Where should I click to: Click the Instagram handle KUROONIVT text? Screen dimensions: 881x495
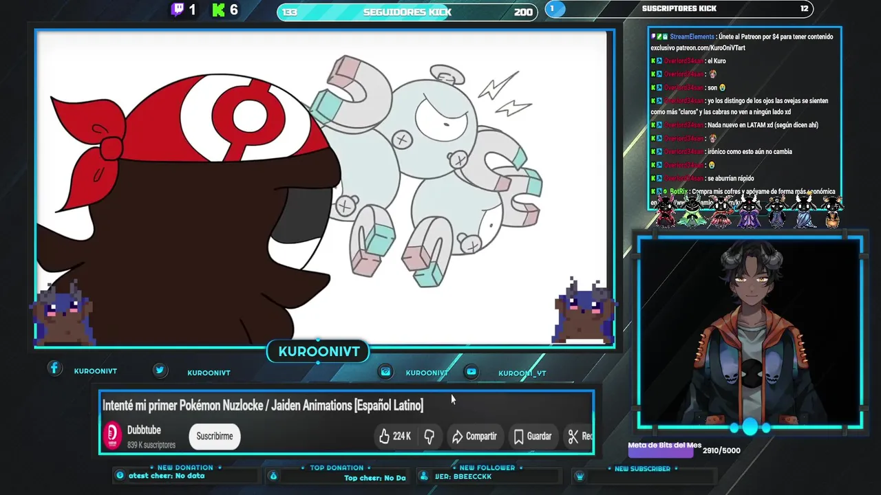click(x=427, y=373)
